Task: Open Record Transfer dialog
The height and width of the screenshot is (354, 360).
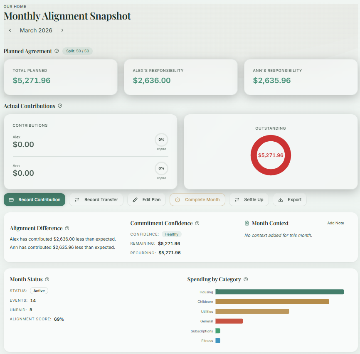Action: click(x=96, y=199)
